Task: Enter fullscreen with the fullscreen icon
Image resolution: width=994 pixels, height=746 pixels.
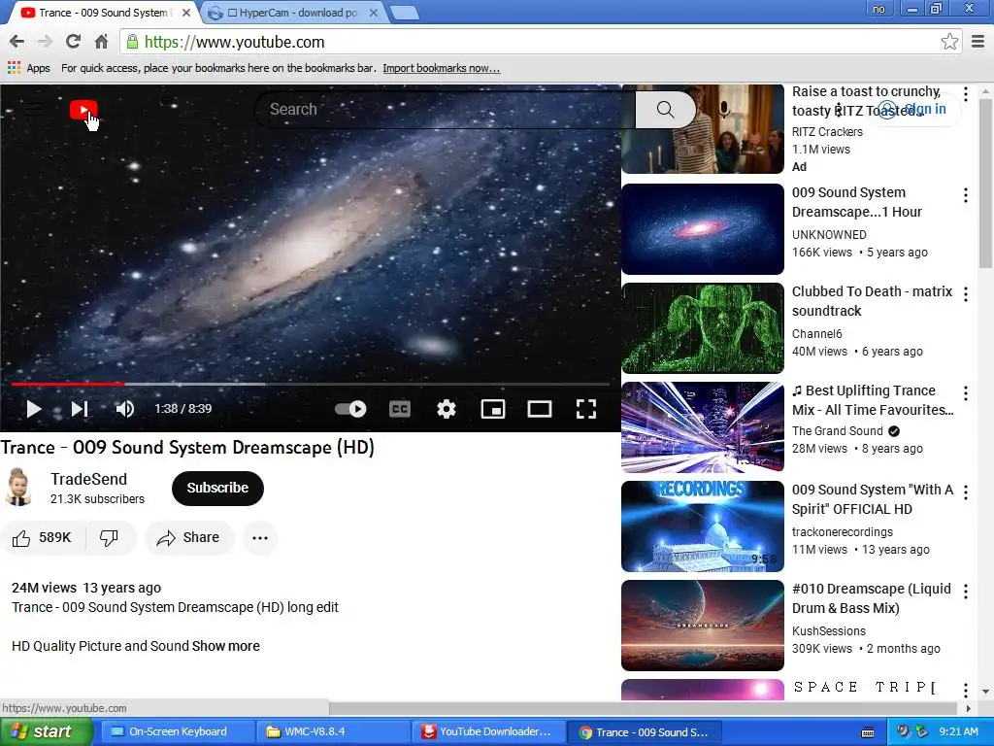Action: [x=585, y=409]
